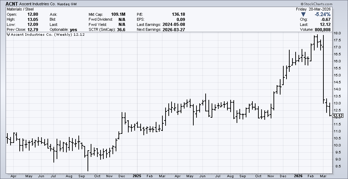Click the 2025 year label on time axis
The image size is (348, 179).
[137, 176]
